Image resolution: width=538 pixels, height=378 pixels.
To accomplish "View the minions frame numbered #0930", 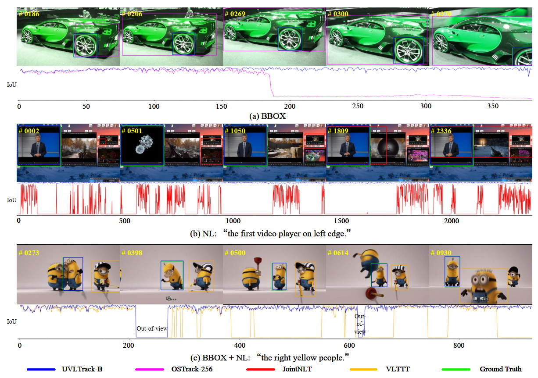I will (x=481, y=275).
